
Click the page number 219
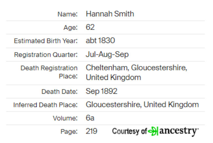(91, 131)
